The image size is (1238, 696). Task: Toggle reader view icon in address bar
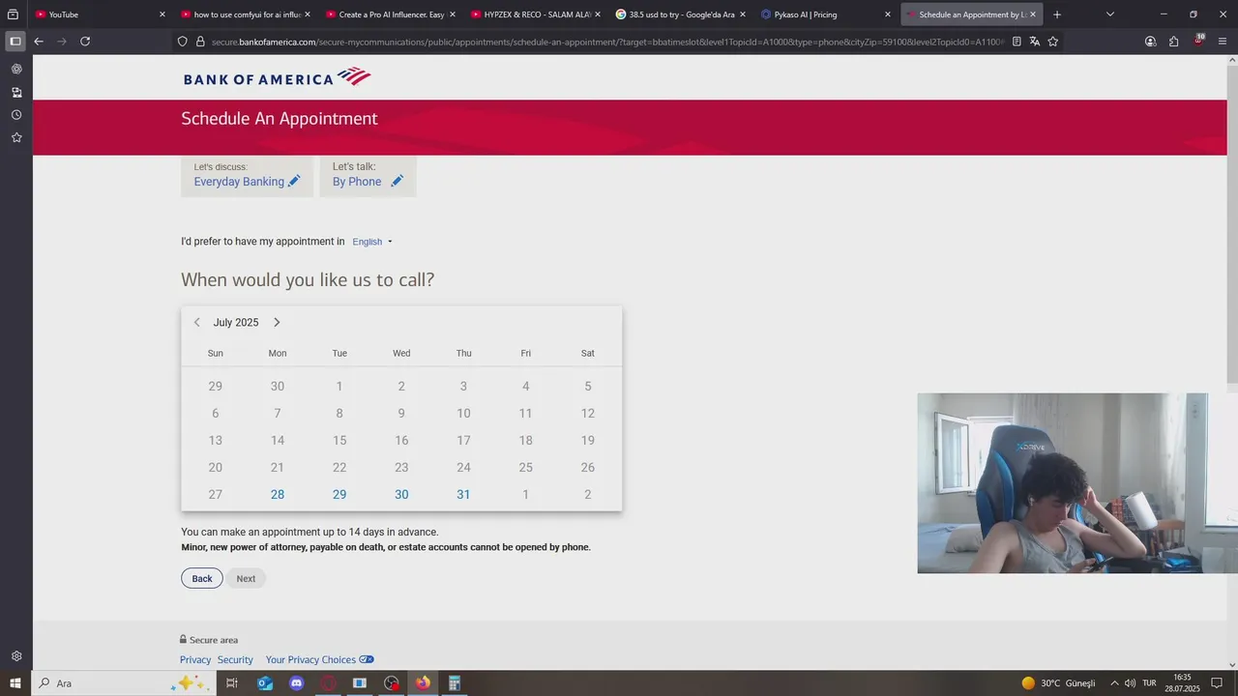click(x=1017, y=42)
